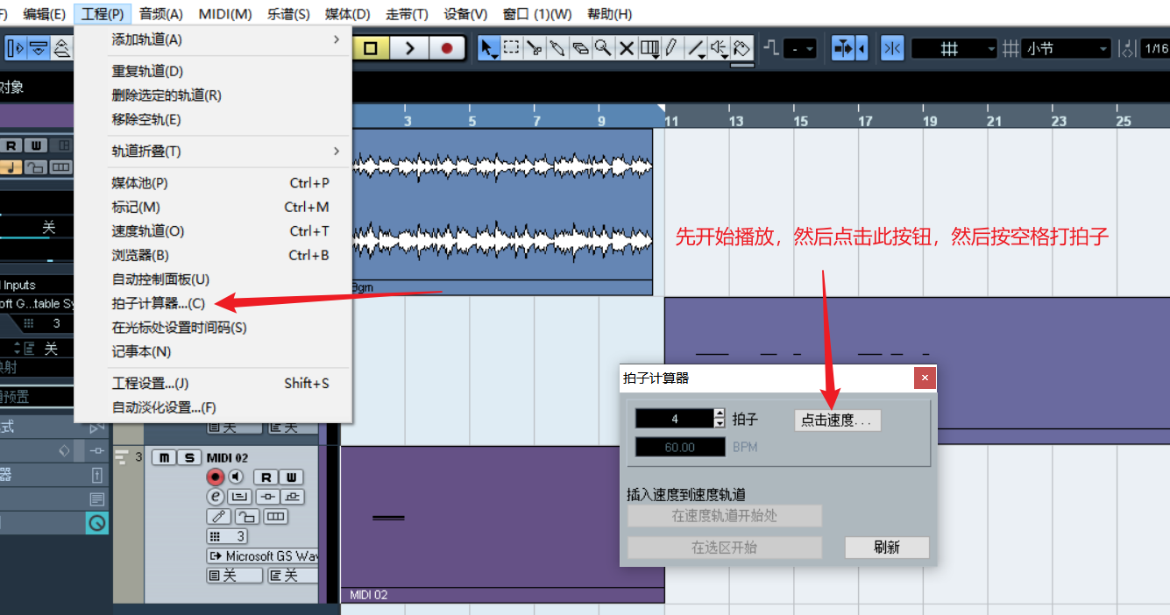The width and height of the screenshot is (1170, 615).
Task: Solo the MIDI 02 track
Action: tap(188, 457)
